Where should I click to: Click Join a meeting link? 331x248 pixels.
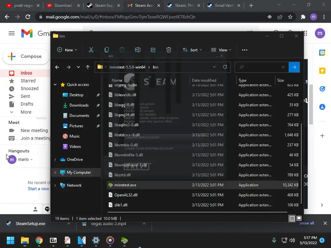pyautogui.click(x=36, y=138)
